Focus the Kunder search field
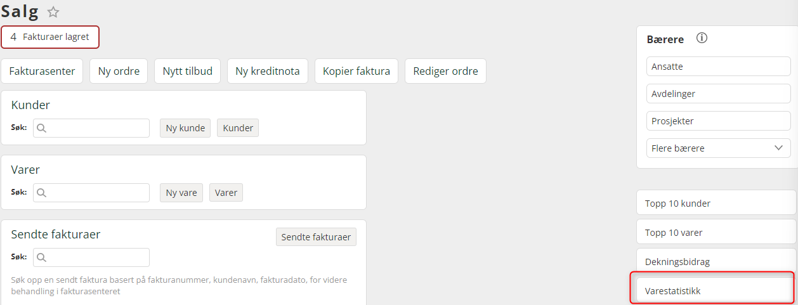 tap(91, 128)
